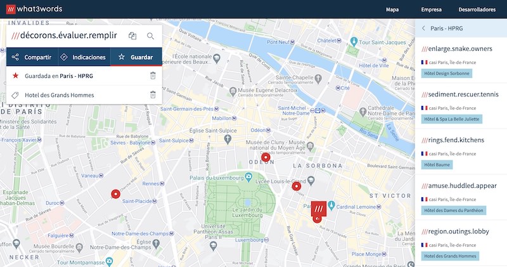Click the Hôtel Baume label
Viewport: 507px width, 267px height.
click(x=437, y=165)
